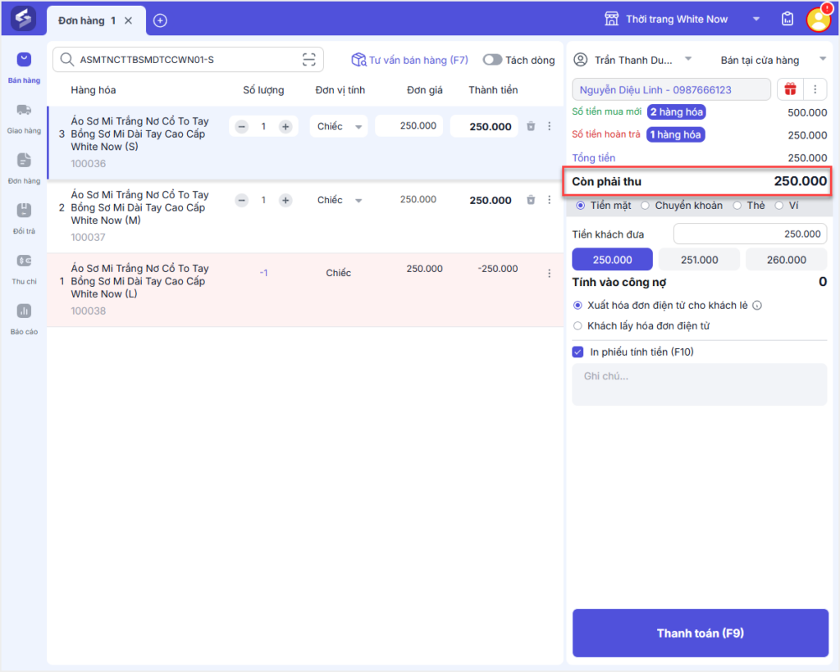Open more options for item 100037
Image resolution: width=840 pixels, height=672 pixels.
(549, 200)
